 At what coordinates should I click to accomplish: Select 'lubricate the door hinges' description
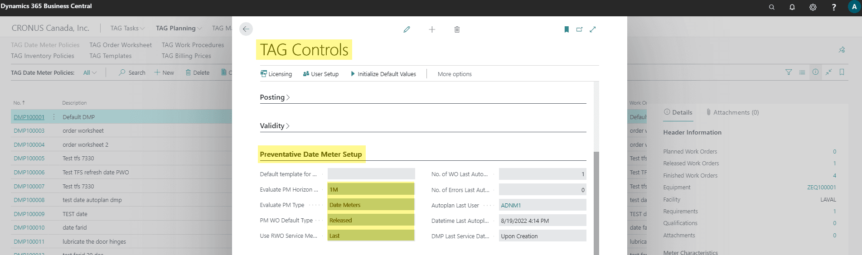pyautogui.click(x=94, y=241)
